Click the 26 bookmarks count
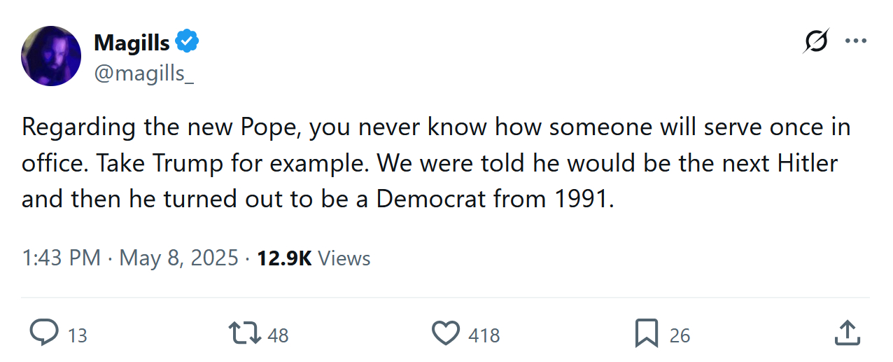The image size is (893, 362). point(680,335)
